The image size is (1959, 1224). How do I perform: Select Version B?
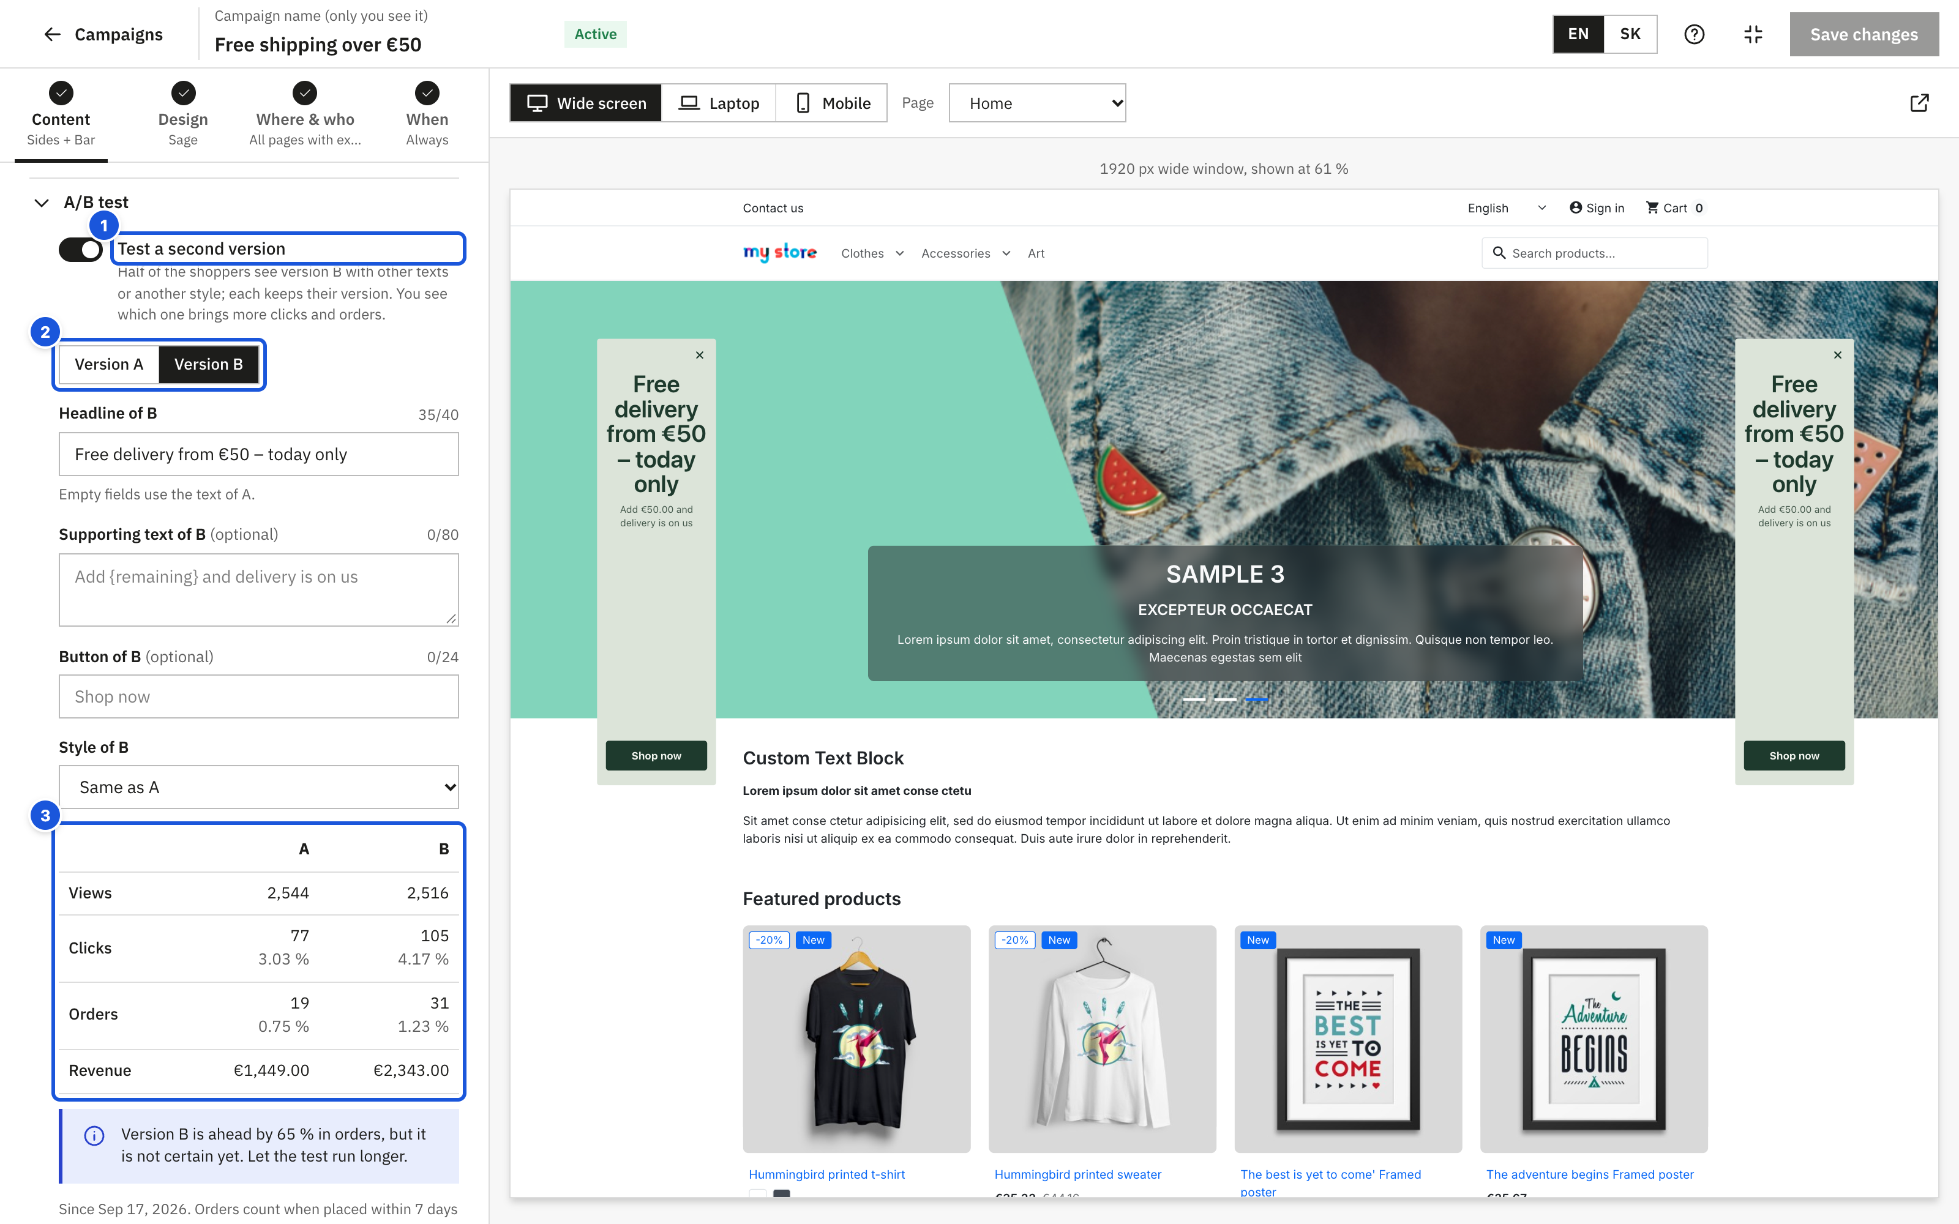pyautogui.click(x=209, y=364)
